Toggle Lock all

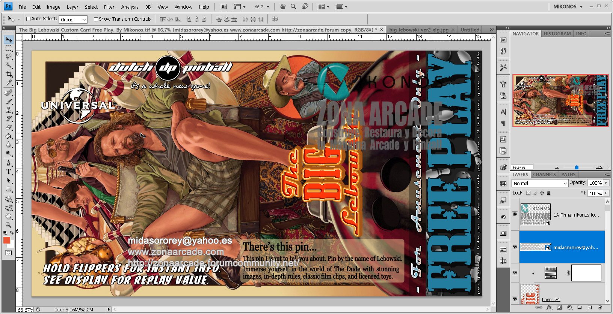548,193
